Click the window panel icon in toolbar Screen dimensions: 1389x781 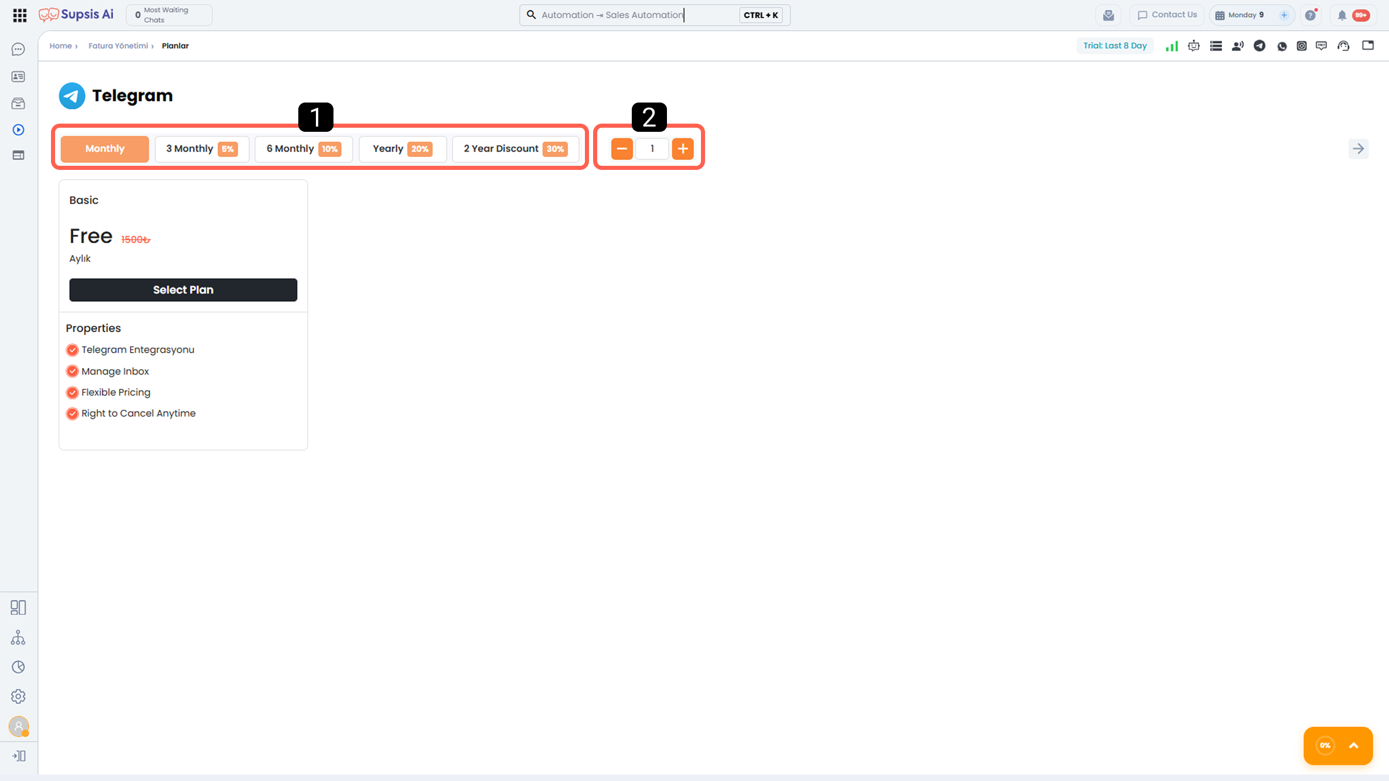(x=1368, y=45)
